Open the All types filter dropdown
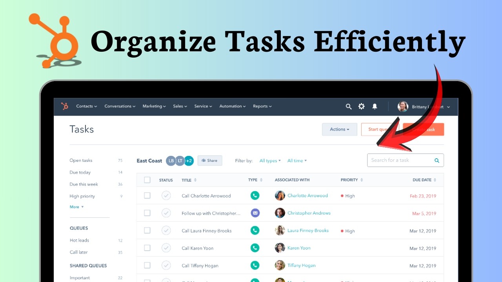Screen dimensions: 502x282 (270, 161)
